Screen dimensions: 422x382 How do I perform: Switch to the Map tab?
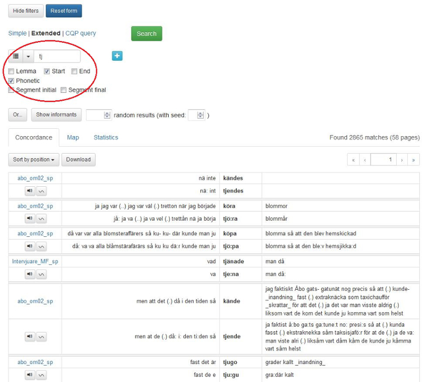tap(73, 137)
